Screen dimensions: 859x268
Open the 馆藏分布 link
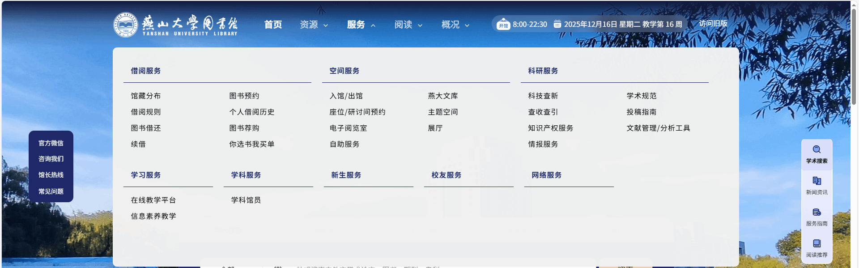pos(145,96)
